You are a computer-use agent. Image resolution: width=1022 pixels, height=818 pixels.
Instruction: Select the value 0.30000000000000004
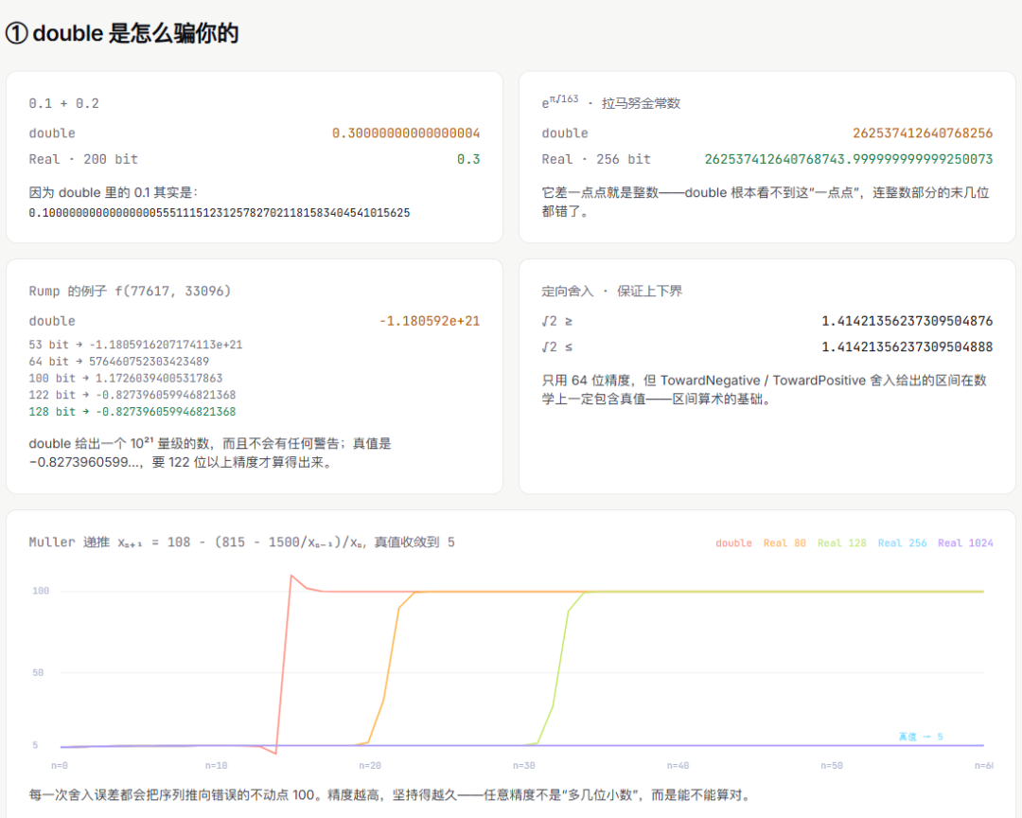tap(405, 133)
